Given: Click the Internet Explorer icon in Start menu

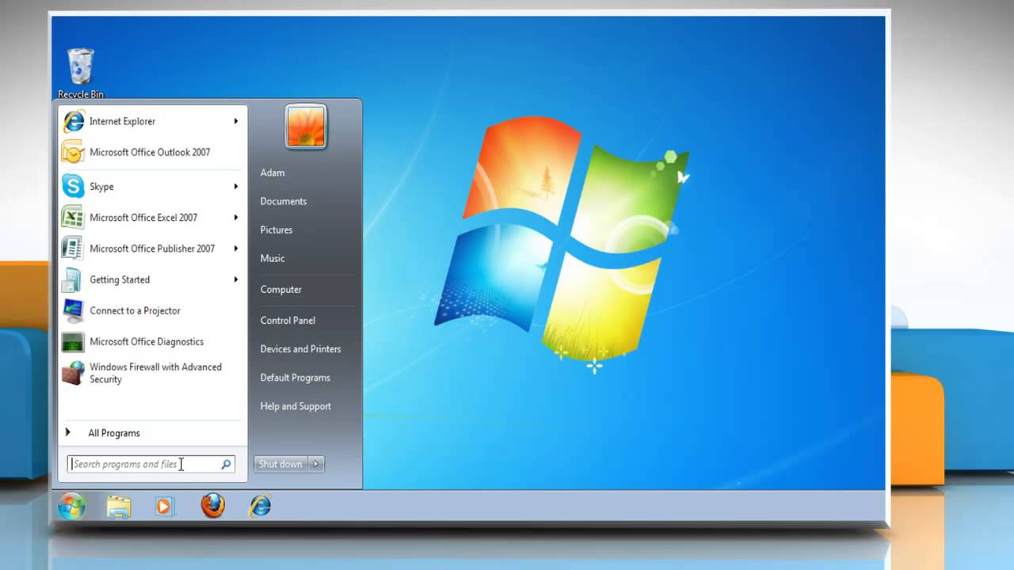Looking at the screenshot, I should (74, 121).
